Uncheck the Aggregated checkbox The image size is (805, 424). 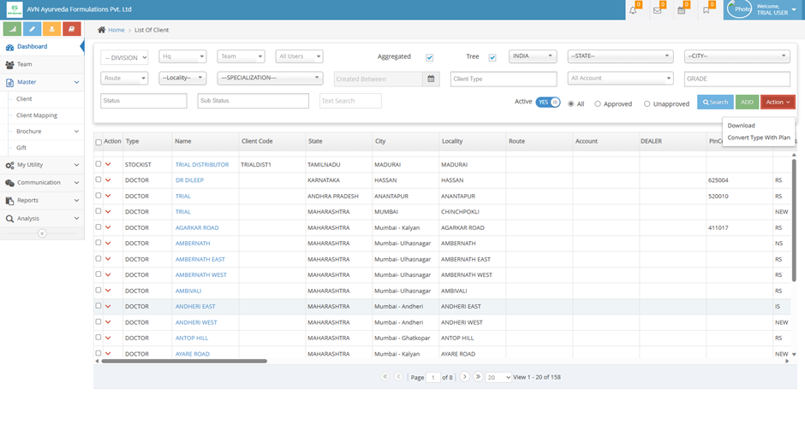tap(429, 57)
